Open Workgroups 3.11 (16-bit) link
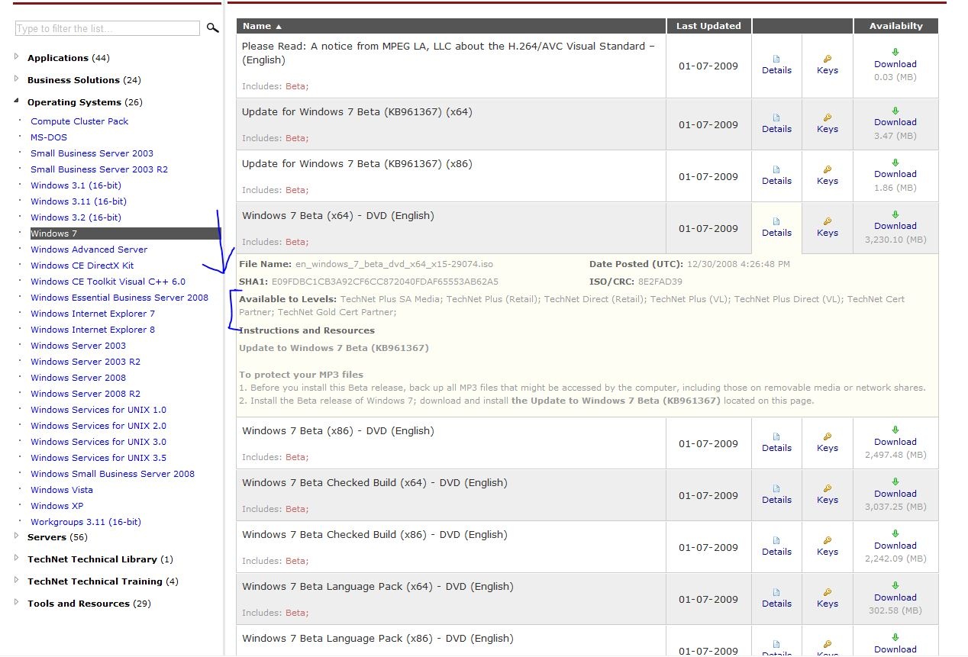Image resolution: width=968 pixels, height=657 pixels. 86,522
